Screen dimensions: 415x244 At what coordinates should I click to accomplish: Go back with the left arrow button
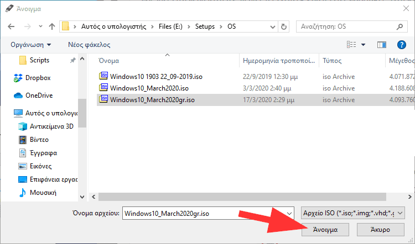(x=11, y=26)
